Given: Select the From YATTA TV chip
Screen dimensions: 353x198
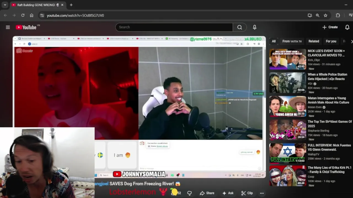Looking at the screenshot, I should [292, 41].
